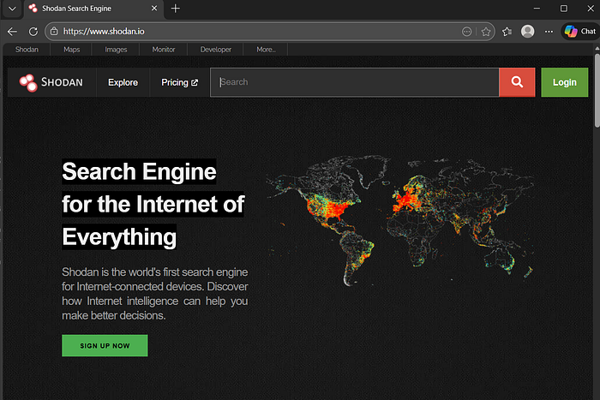Click the "Search Engine" headline text
The width and height of the screenshot is (600, 400).
139,171
